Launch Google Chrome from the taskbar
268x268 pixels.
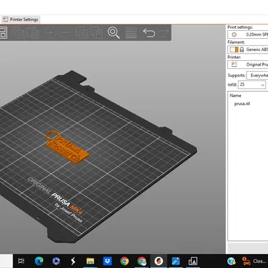click(125, 261)
